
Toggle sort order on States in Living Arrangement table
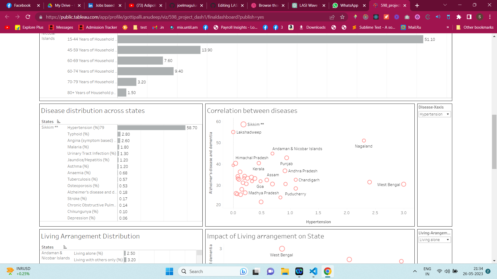[x=65, y=247]
